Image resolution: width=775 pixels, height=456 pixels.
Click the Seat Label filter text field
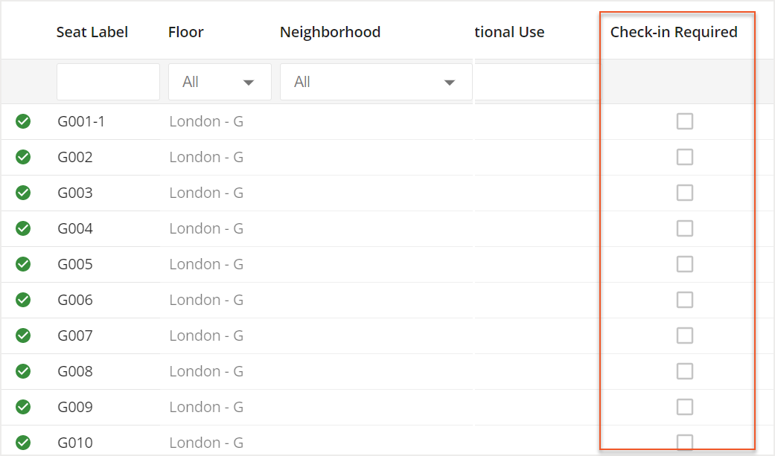(107, 81)
